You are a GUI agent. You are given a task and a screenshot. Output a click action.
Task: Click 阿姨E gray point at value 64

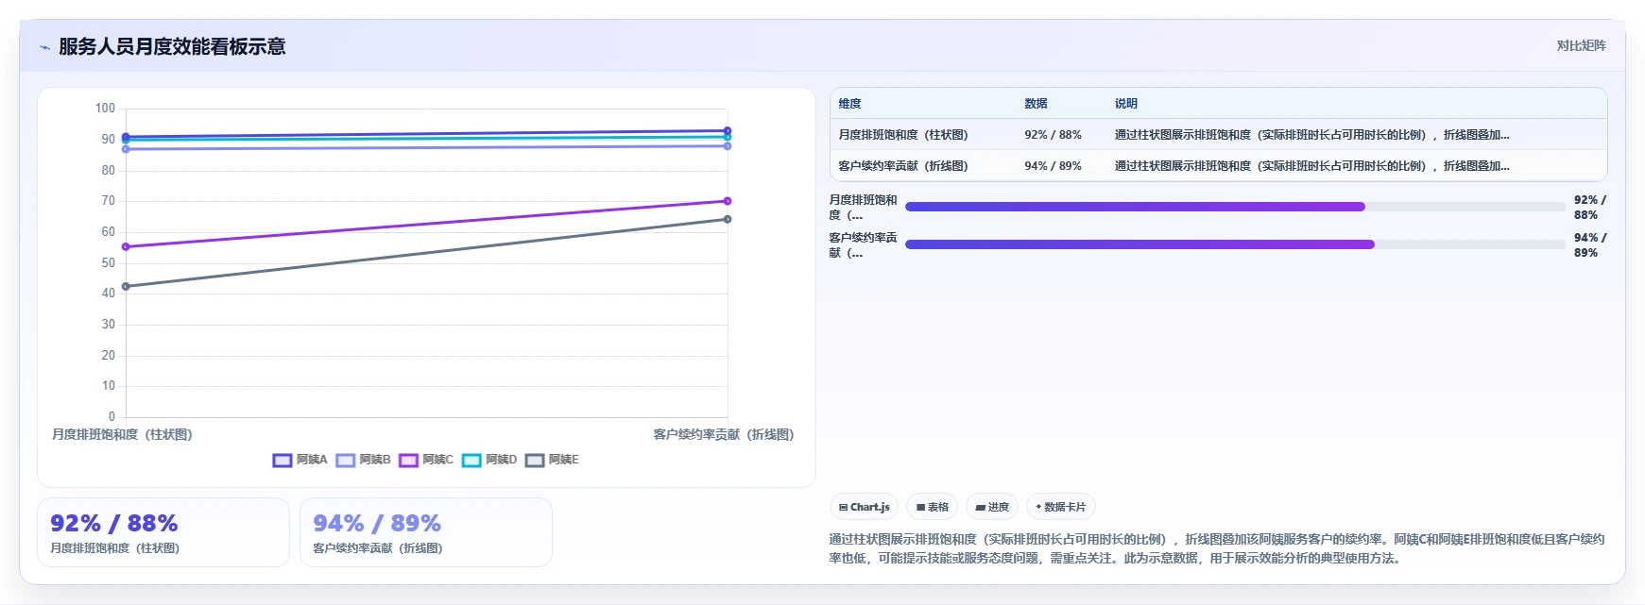(x=728, y=219)
